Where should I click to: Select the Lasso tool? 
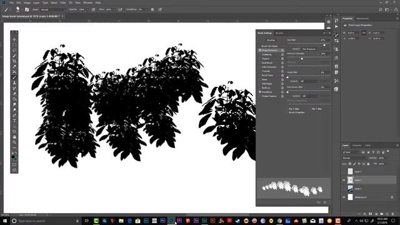coord(14,50)
